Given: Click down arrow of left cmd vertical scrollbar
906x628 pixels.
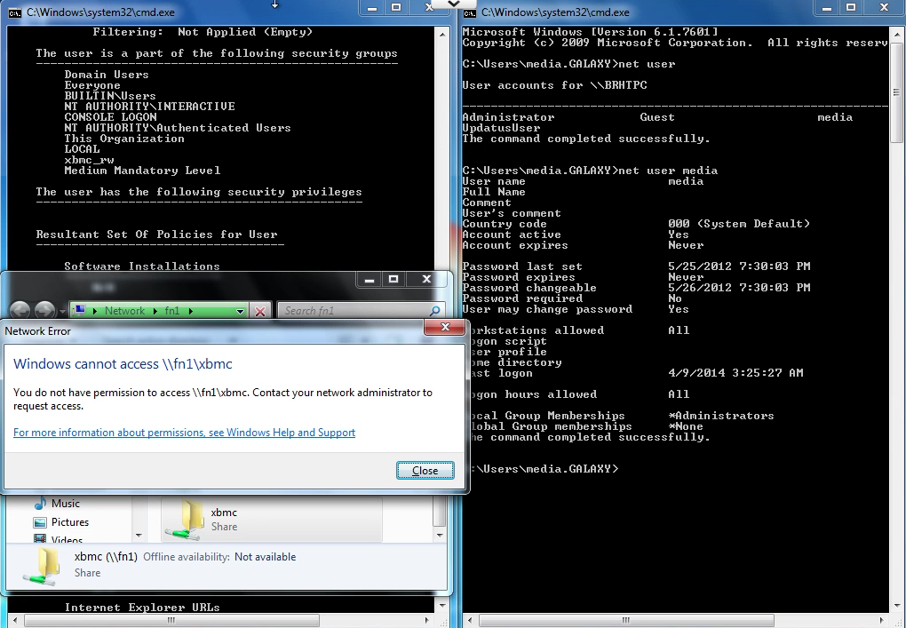Looking at the screenshot, I should [x=442, y=606].
